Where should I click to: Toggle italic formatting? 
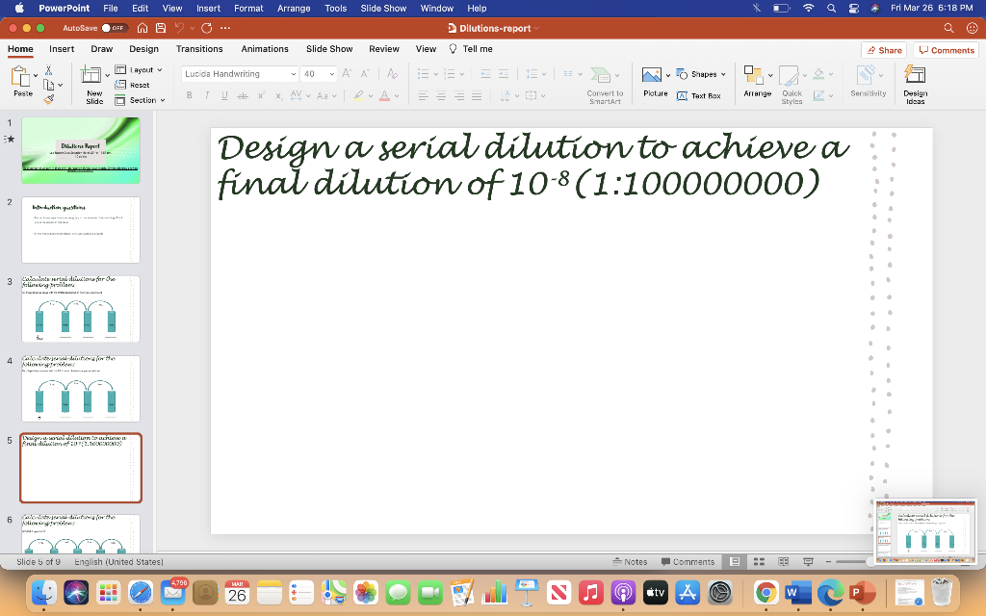(205, 95)
